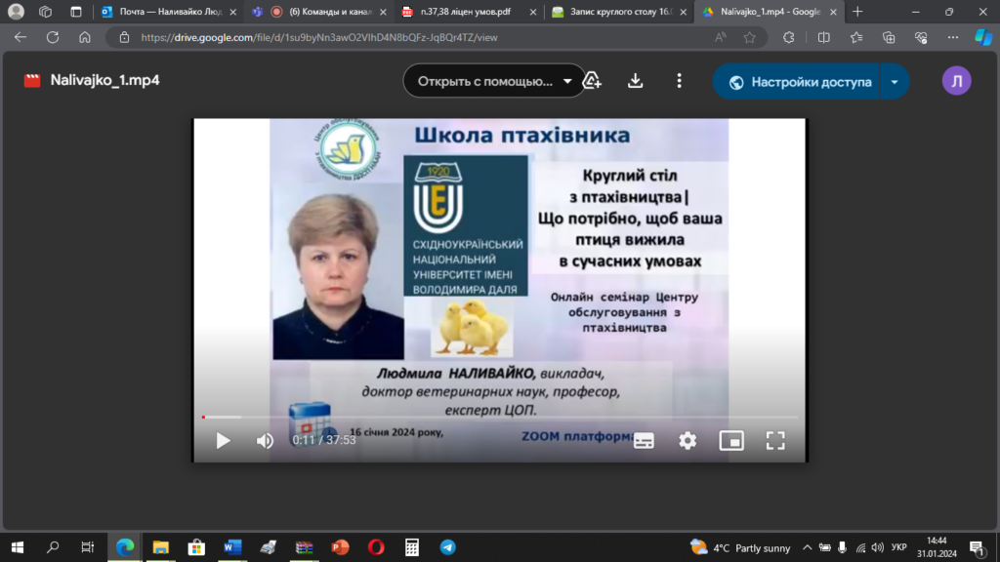Open Telegram from the taskbar
Viewport: 1000px width, 562px height.
tap(447, 547)
